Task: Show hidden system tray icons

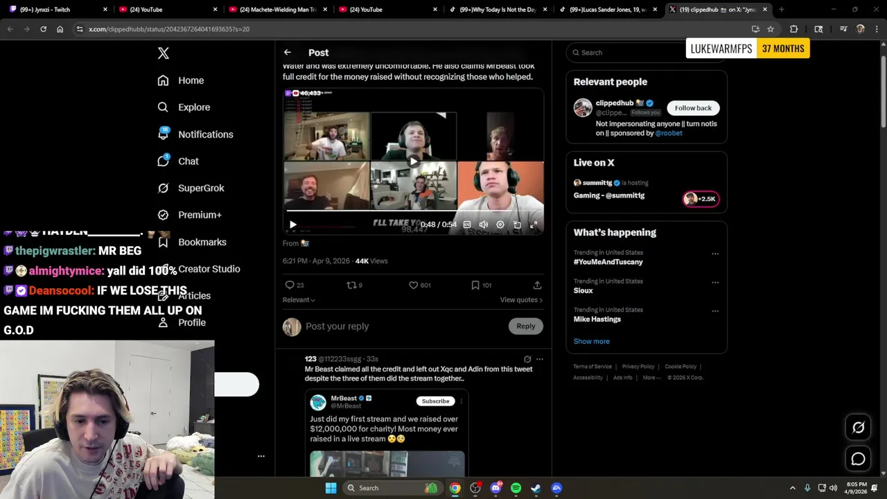Action: coord(793,488)
